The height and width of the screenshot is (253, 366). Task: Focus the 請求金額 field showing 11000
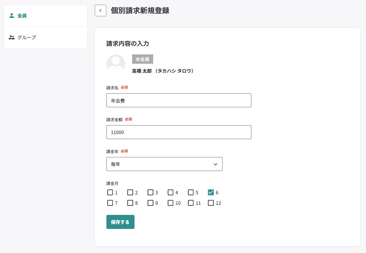(179, 132)
